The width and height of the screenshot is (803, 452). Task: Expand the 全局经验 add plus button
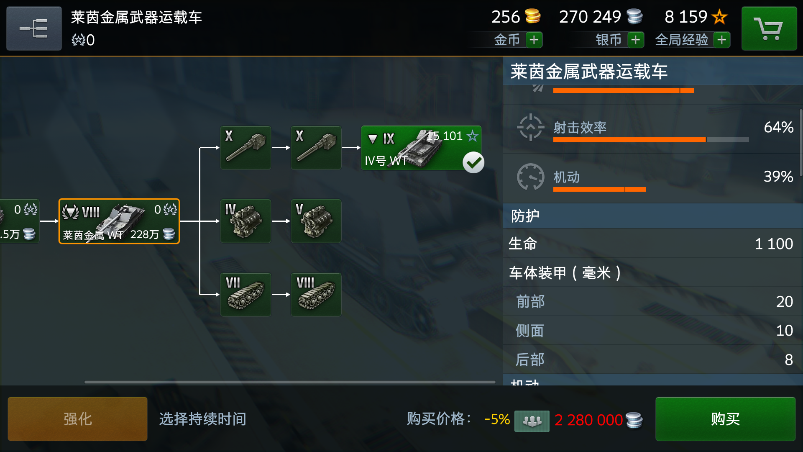pos(722,40)
